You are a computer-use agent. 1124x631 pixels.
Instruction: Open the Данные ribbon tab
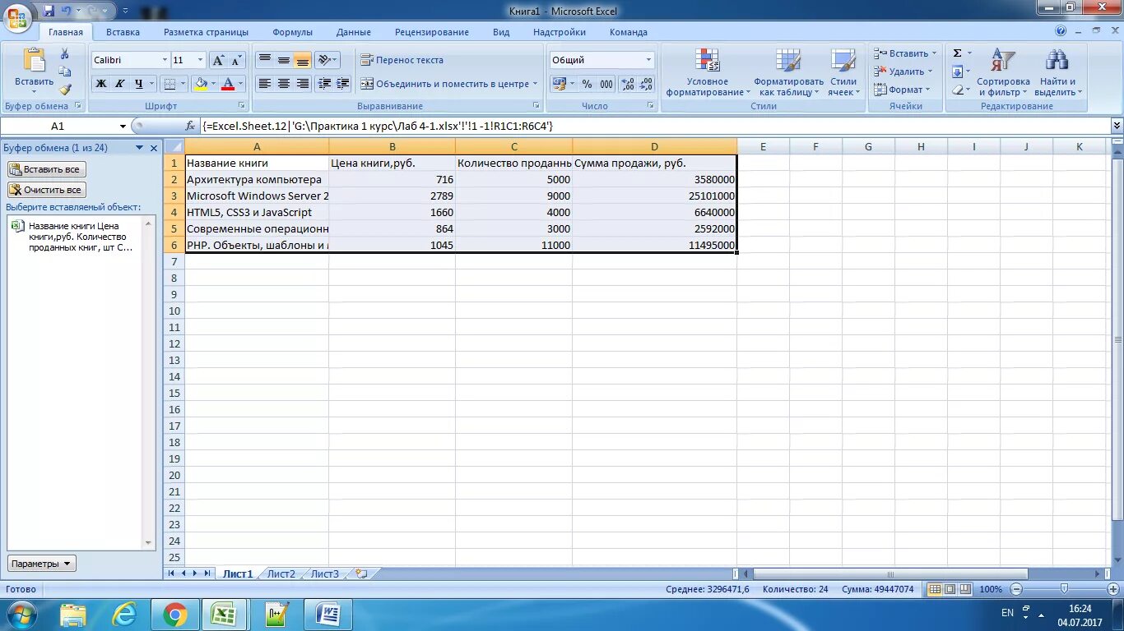354,32
